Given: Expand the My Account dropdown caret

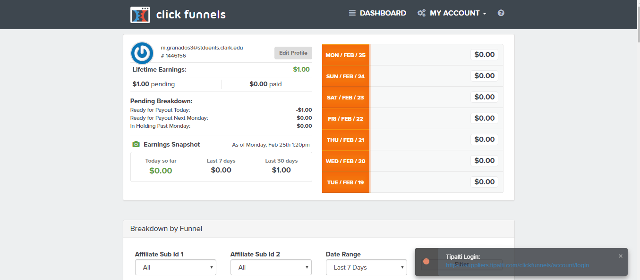Looking at the screenshot, I should pos(485,14).
